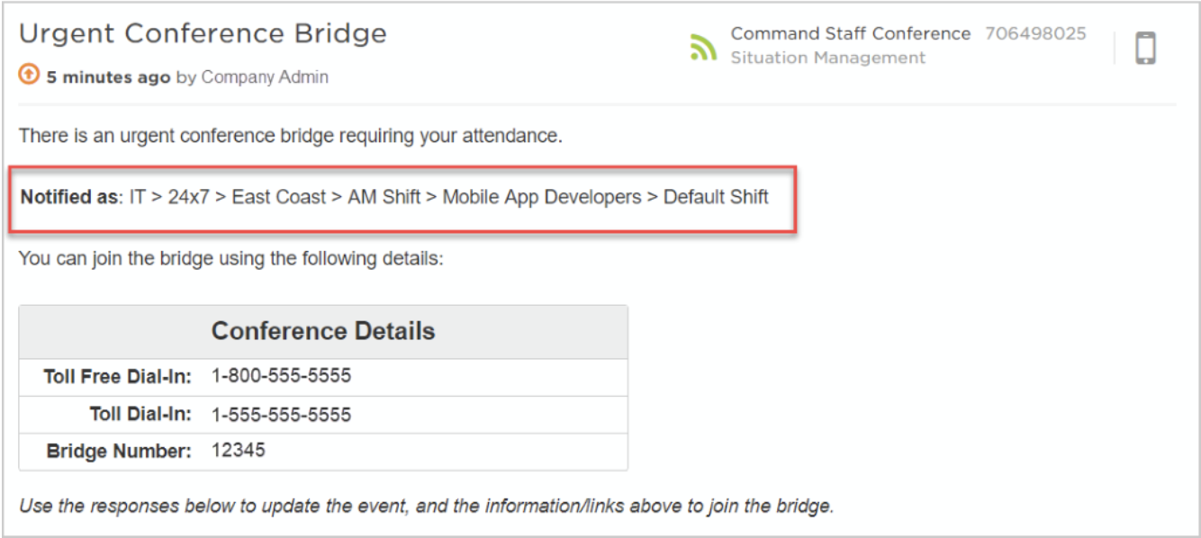Select the Company Admin sender name

tap(265, 77)
